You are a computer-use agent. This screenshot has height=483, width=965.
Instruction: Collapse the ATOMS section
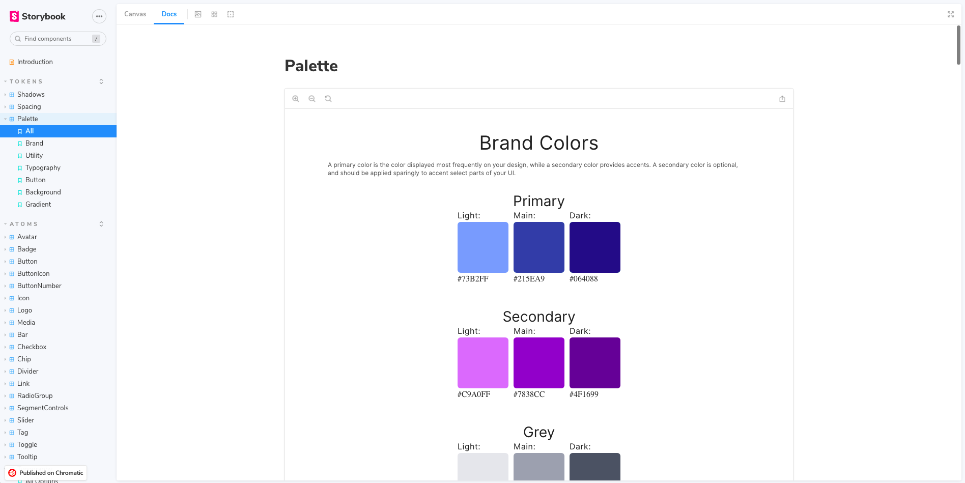(x=101, y=224)
